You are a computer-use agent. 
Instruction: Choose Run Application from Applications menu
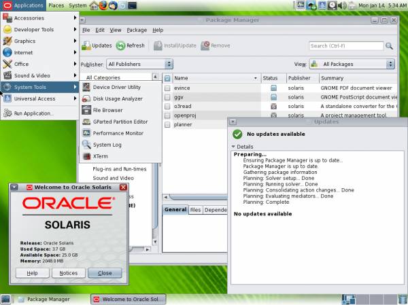(x=39, y=113)
